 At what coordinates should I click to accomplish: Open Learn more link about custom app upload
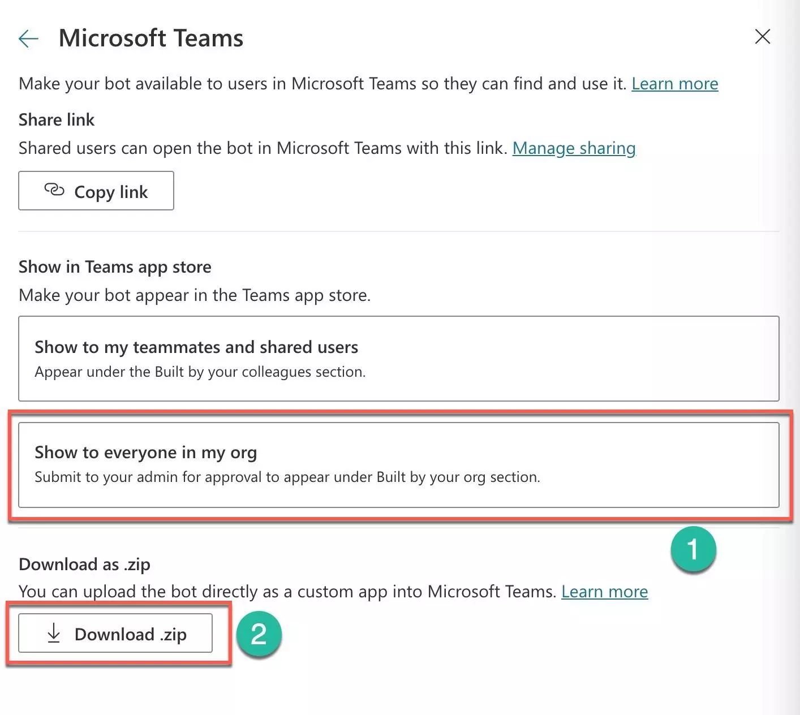[604, 592]
